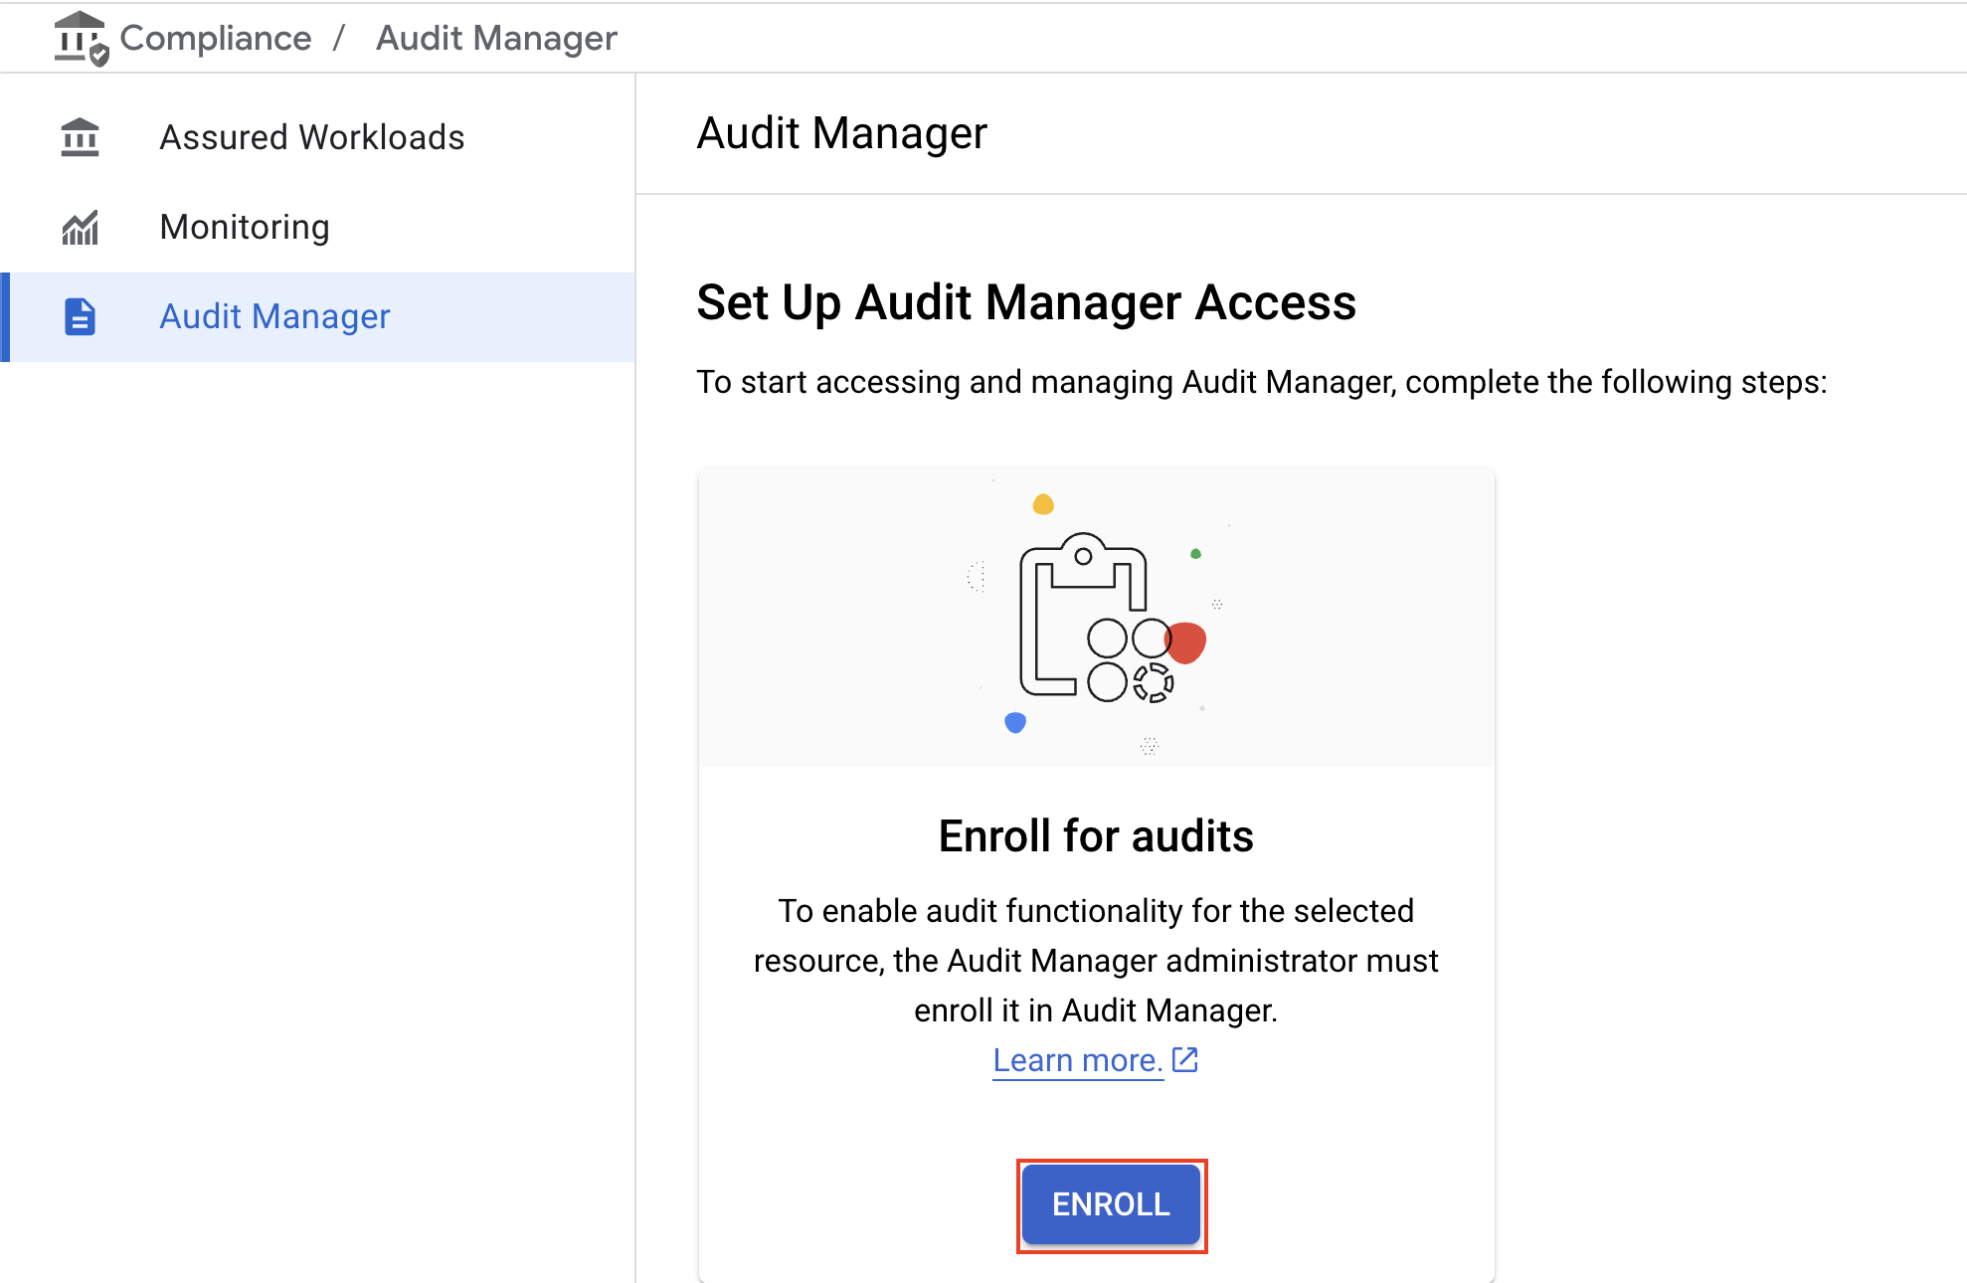Select the Assured Workloads bank icon
Viewport: 1967px width, 1283px height.
(x=80, y=136)
